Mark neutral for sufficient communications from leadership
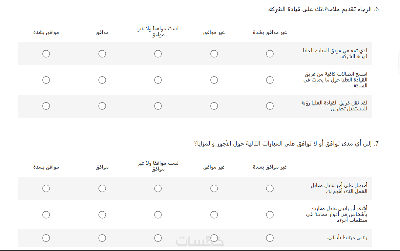Image resolution: width=400 pixels, height=251 pixels. coord(158,80)
